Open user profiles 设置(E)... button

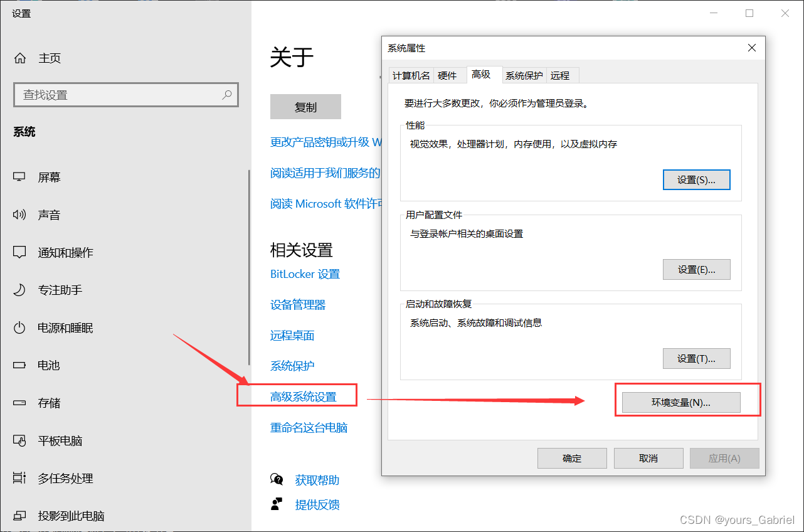[x=697, y=269]
